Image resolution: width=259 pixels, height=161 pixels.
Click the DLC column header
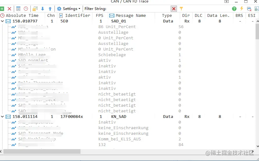199,16
